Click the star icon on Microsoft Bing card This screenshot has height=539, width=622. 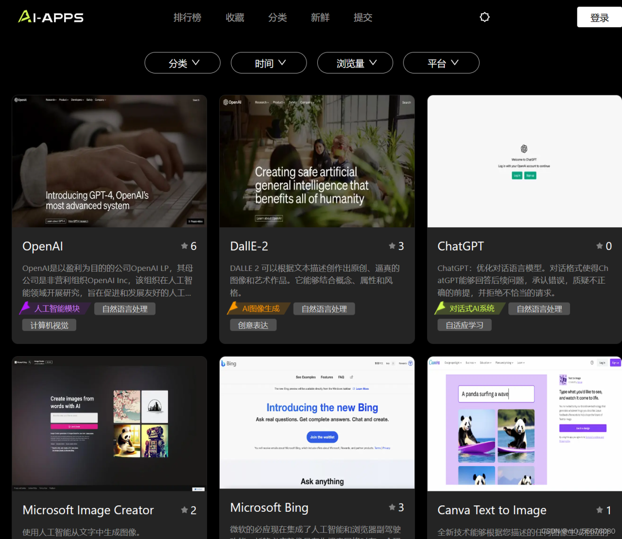(392, 507)
